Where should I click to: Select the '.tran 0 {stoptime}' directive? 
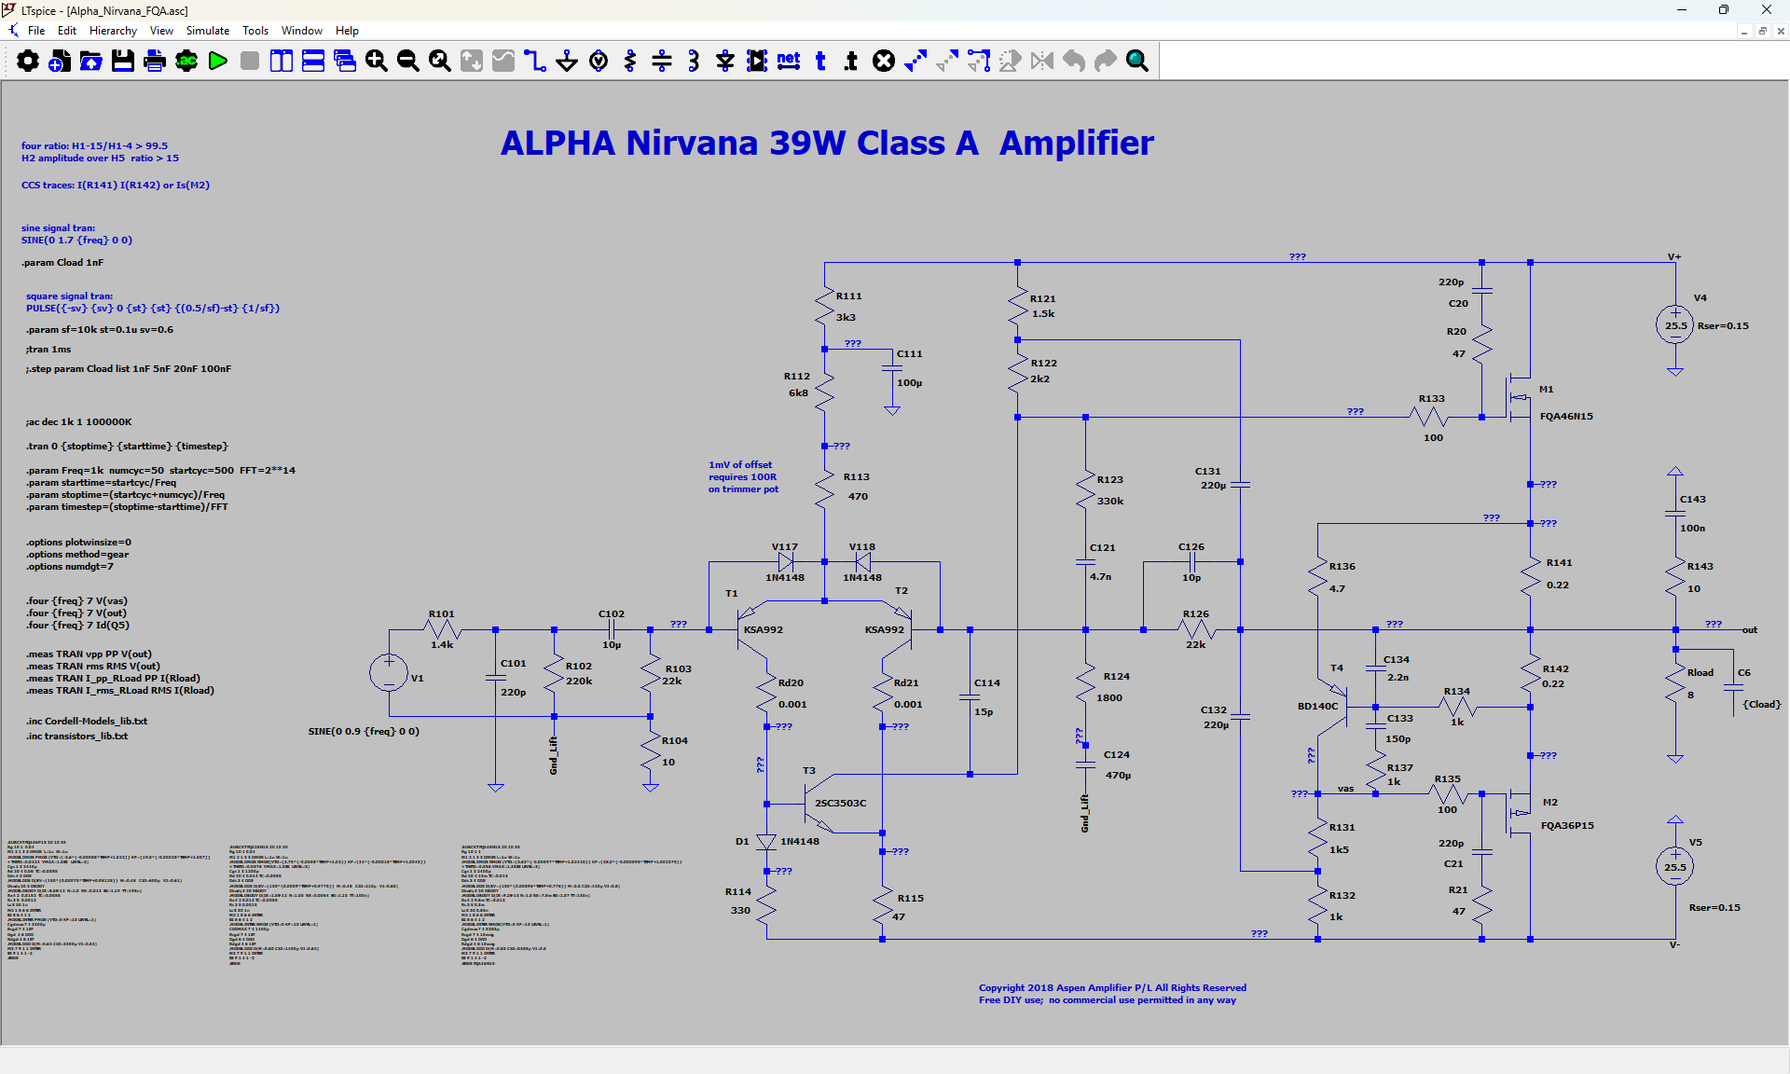127,447
